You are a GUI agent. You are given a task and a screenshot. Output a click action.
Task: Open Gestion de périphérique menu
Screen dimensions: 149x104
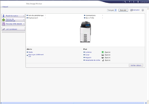coord(13,20)
